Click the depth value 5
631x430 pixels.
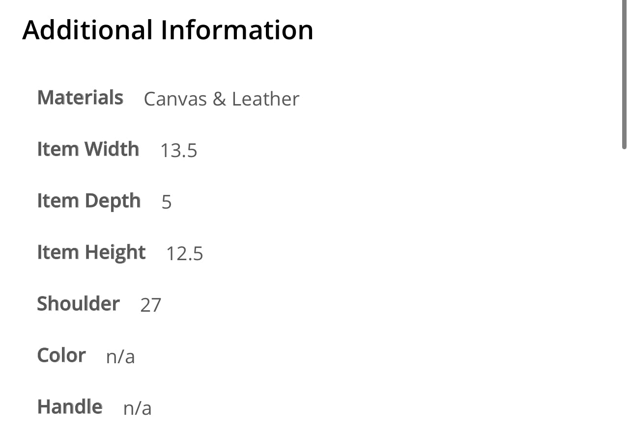click(x=167, y=202)
